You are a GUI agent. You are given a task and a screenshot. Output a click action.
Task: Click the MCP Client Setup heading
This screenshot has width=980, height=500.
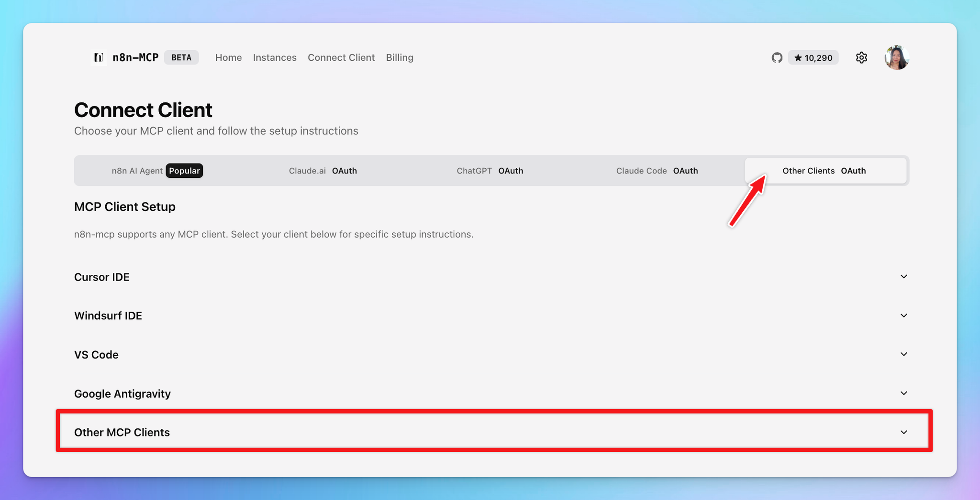pyautogui.click(x=125, y=207)
